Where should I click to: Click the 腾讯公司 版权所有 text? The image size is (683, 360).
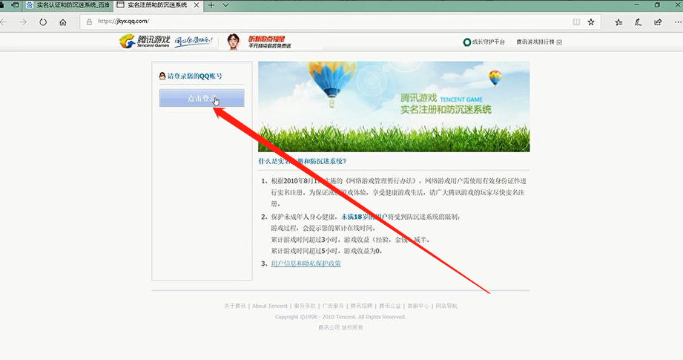tap(340, 327)
